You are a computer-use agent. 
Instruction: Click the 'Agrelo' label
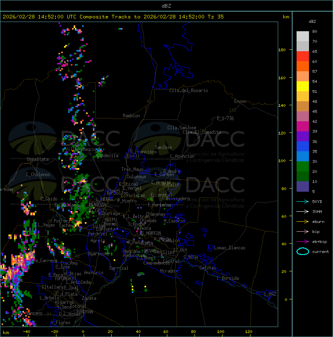98,241
